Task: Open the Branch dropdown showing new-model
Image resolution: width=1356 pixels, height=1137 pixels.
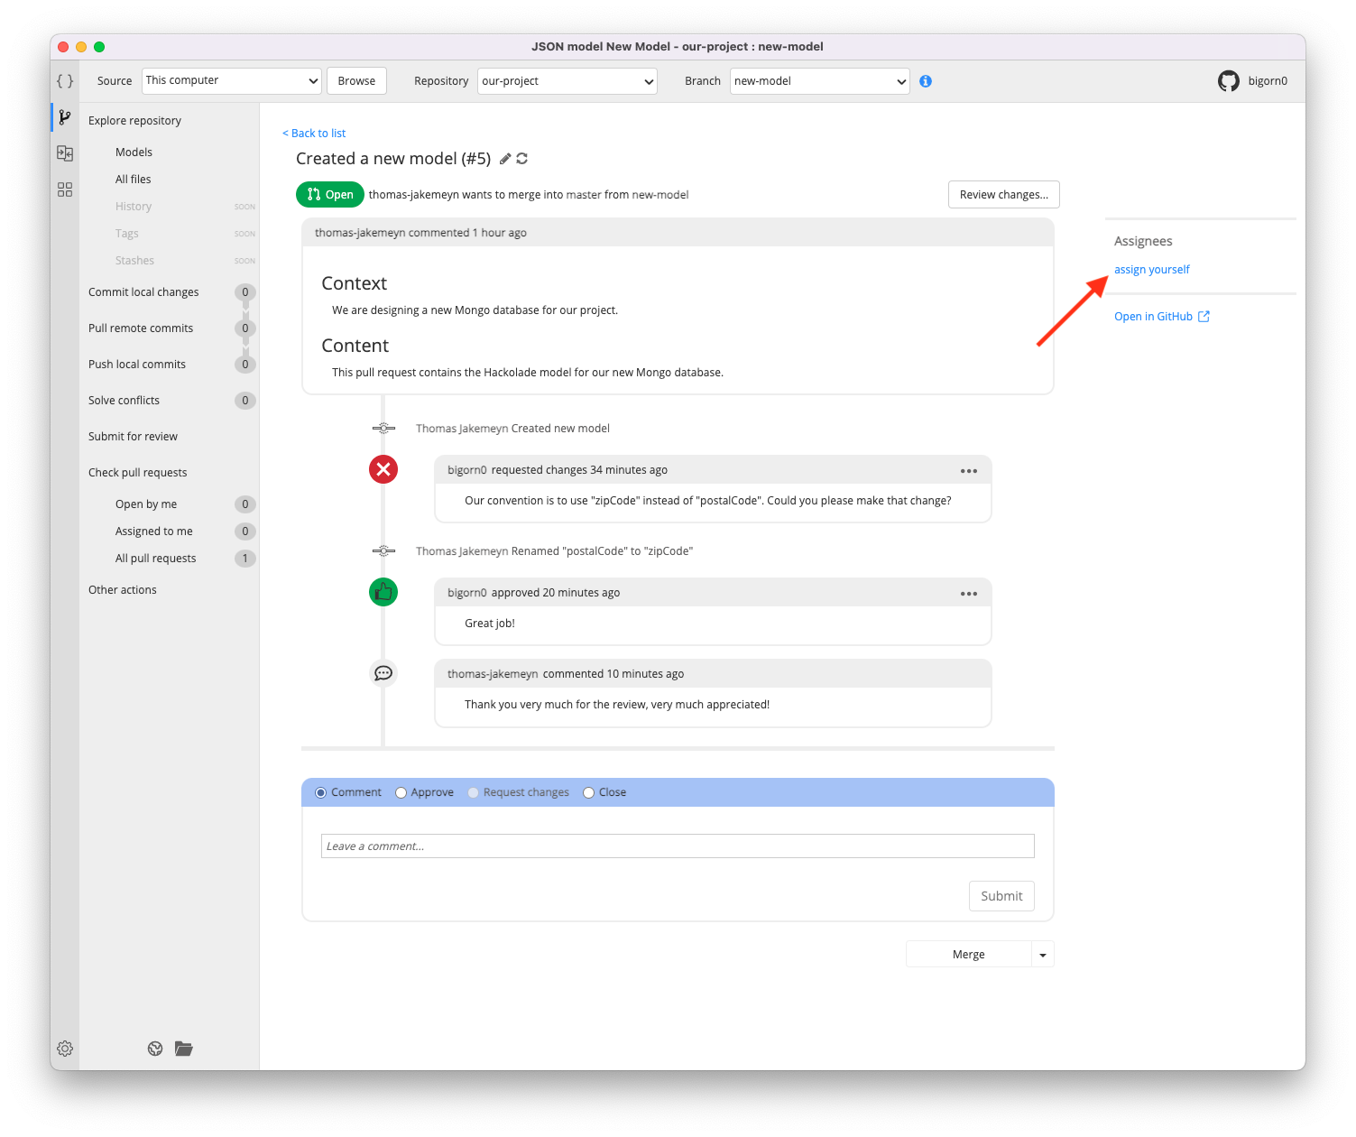Action: (818, 80)
